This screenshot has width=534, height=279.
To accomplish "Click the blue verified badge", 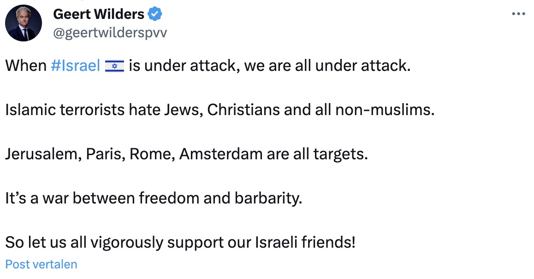I will click(x=155, y=14).
